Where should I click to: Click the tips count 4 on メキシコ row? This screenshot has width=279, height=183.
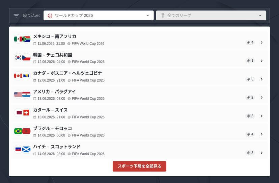(250, 42)
